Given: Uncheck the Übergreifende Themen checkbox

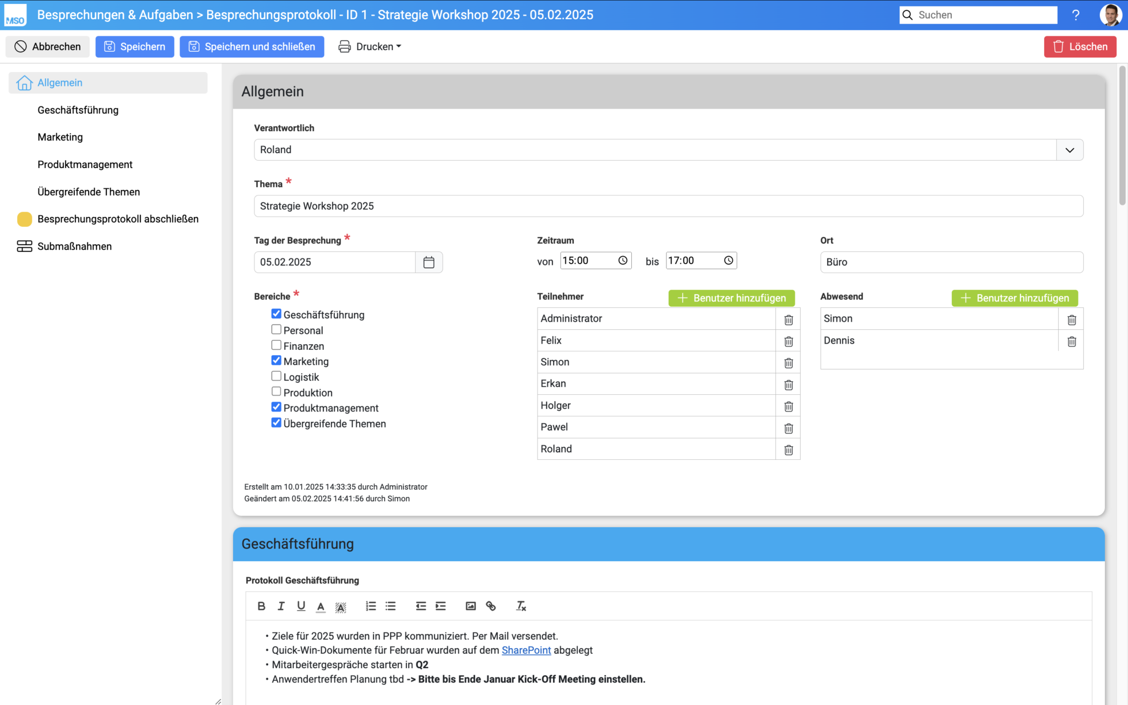Looking at the screenshot, I should [276, 422].
